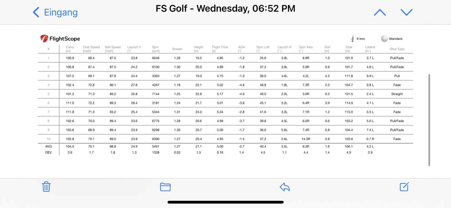Tap the reply arrow icon
451x208 pixels.
[285, 187]
